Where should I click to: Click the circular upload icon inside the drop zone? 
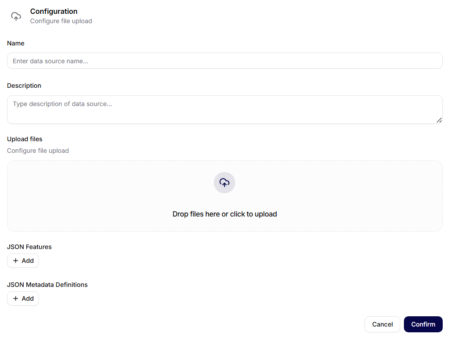pos(224,183)
